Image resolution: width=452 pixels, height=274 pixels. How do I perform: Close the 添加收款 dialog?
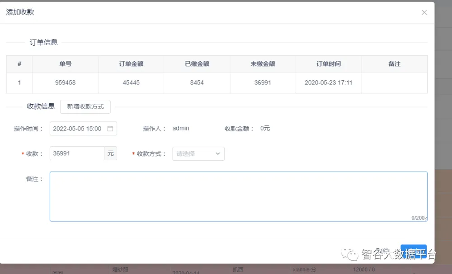pos(424,13)
